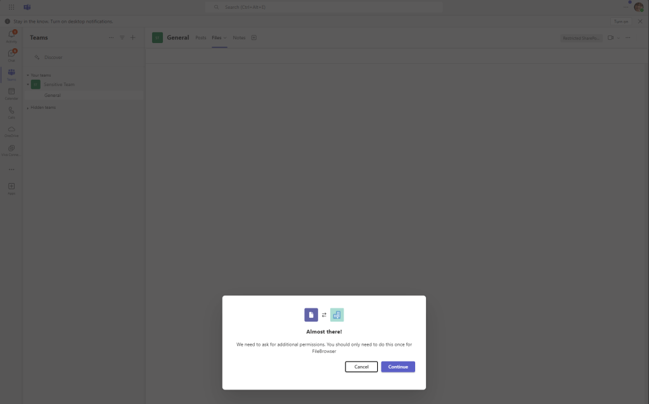649x404 pixels.
Task: Click the app launcher waffle icon
Action: [x=11, y=7]
